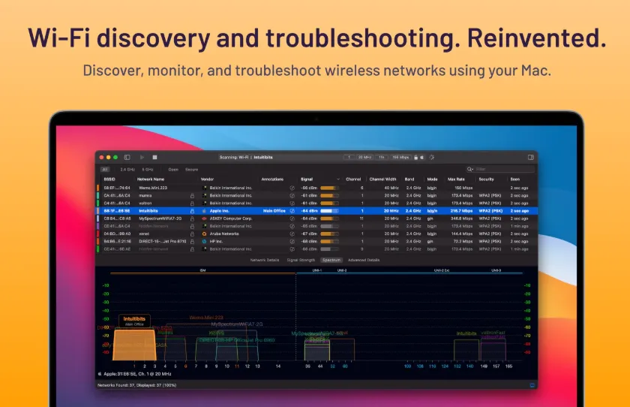Click the lock icon in mumra row
The width and height of the screenshot is (630, 407).
point(192,195)
